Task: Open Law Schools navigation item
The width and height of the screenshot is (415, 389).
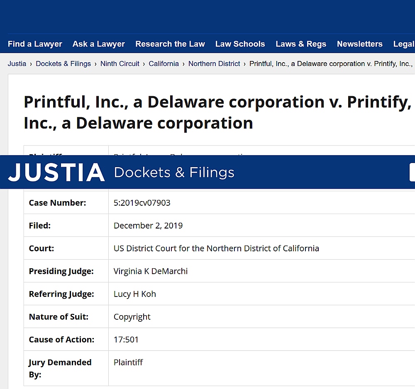Action: coord(240,44)
